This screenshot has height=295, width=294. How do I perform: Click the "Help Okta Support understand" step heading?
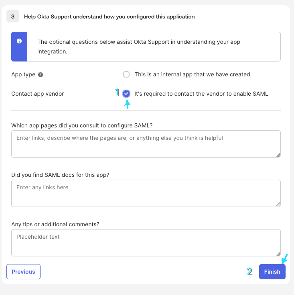pyautogui.click(x=109, y=16)
